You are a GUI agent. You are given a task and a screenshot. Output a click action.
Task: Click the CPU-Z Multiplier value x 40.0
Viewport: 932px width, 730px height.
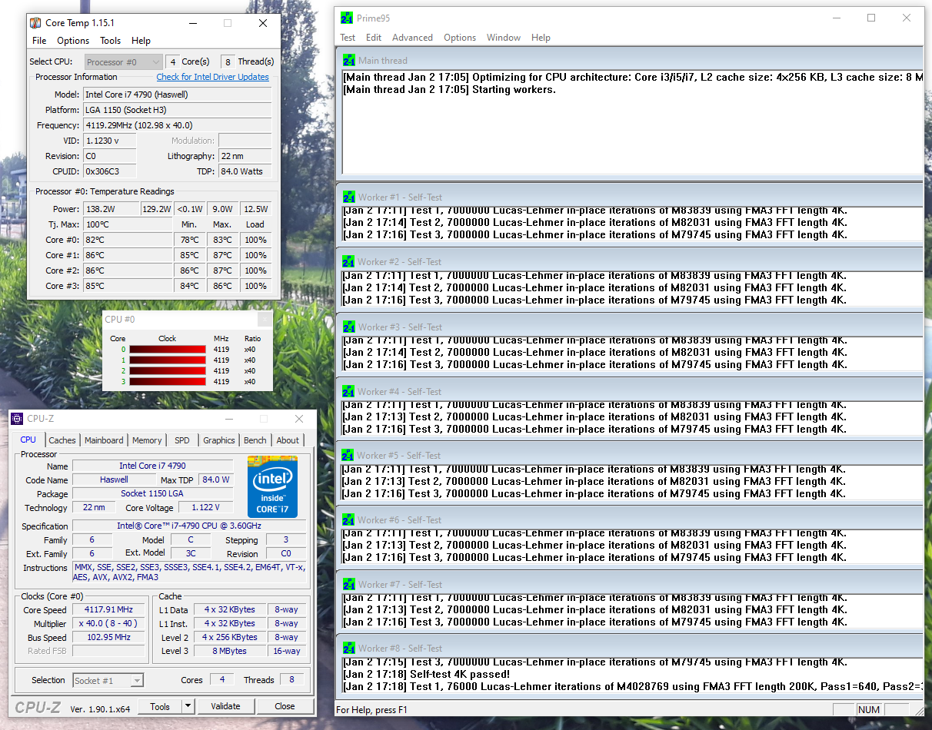[108, 623]
